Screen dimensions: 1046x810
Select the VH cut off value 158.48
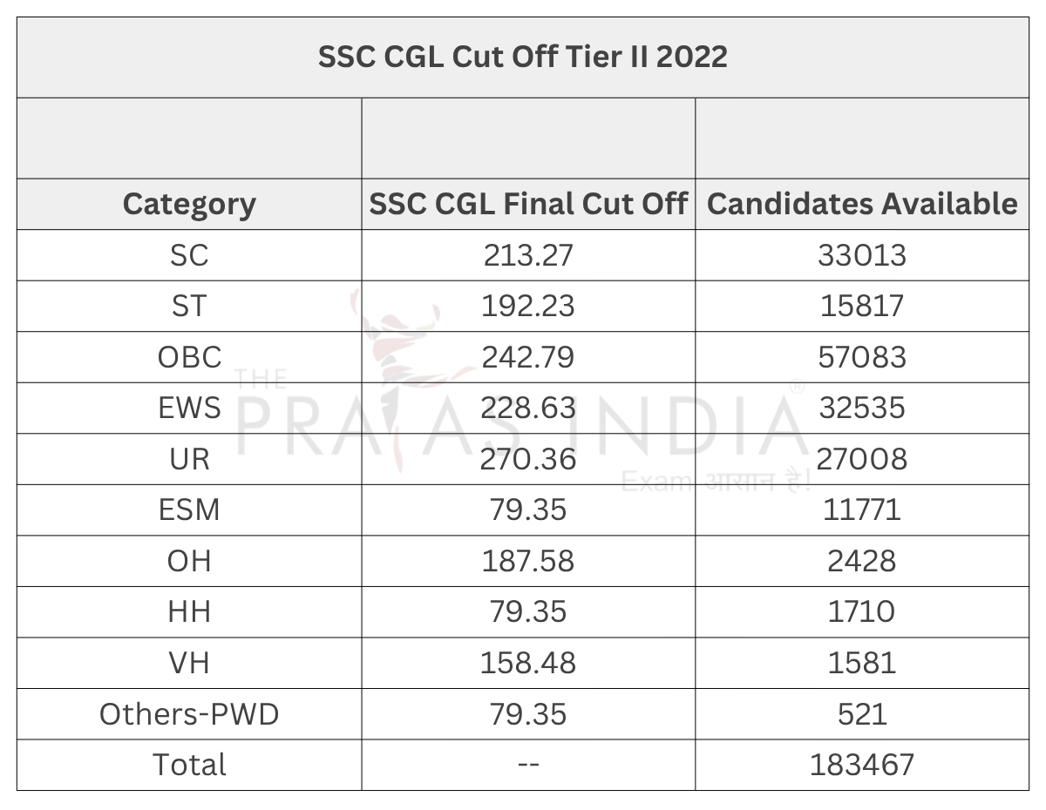[x=528, y=663]
